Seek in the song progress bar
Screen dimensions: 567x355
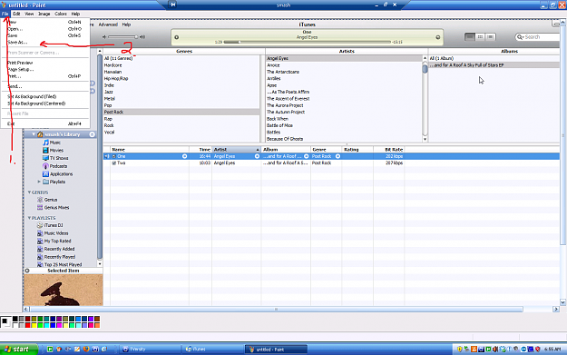click(307, 42)
